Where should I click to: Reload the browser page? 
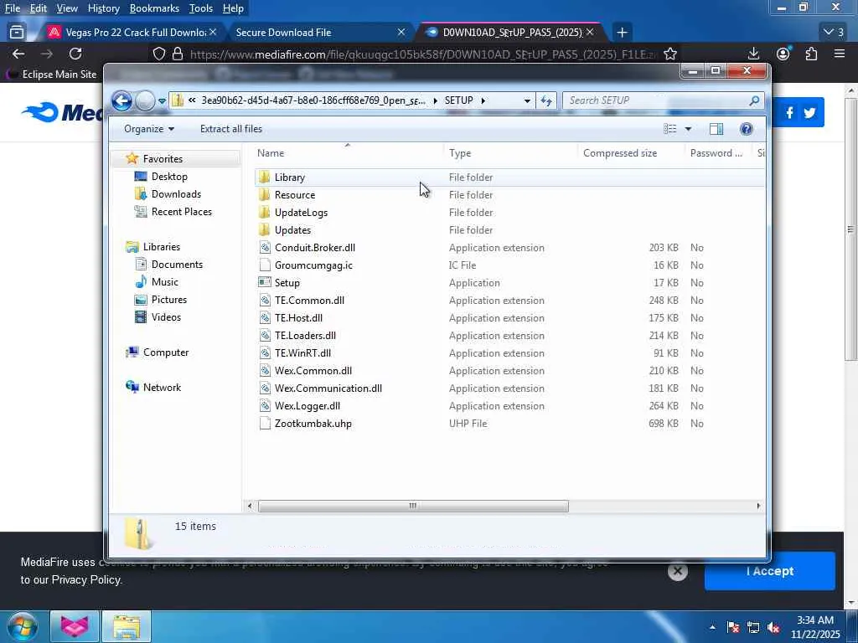tap(75, 54)
